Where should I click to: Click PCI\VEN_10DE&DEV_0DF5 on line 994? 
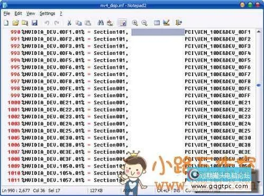[217, 60]
